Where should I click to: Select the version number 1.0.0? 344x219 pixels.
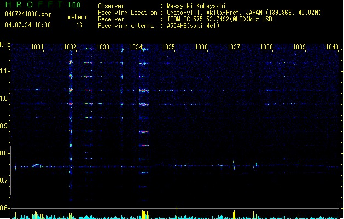tap(74, 5)
